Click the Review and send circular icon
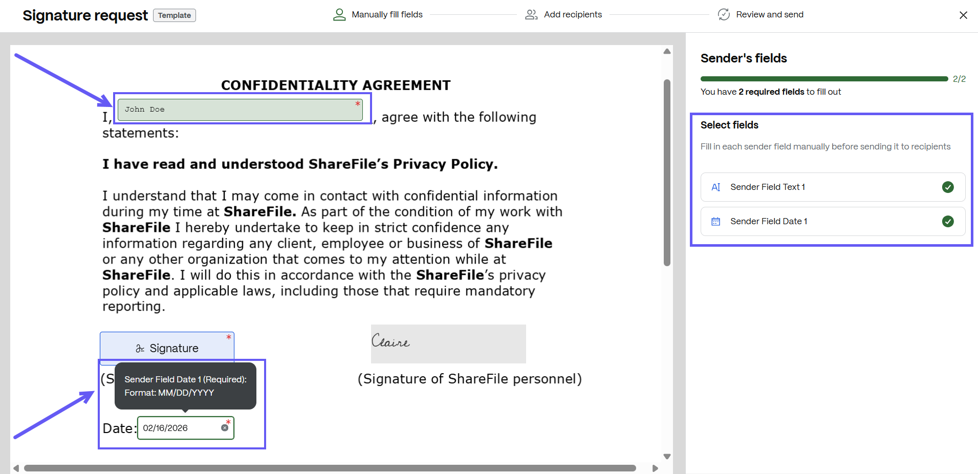Viewport: 978px width, 474px height. 724,15
